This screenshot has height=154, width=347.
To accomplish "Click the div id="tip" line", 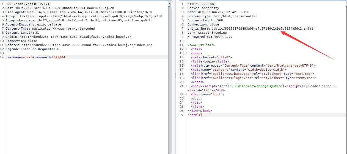I will point(206,90).
